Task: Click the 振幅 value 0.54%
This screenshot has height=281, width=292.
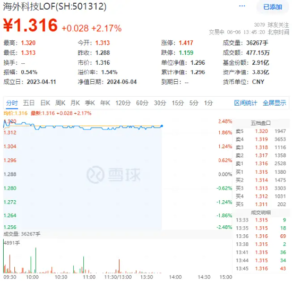Action: [29, 72]
